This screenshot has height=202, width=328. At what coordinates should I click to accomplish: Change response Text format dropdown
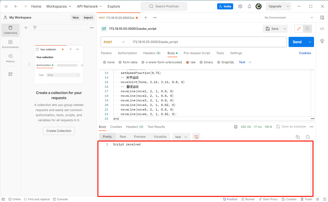[181, 137]
